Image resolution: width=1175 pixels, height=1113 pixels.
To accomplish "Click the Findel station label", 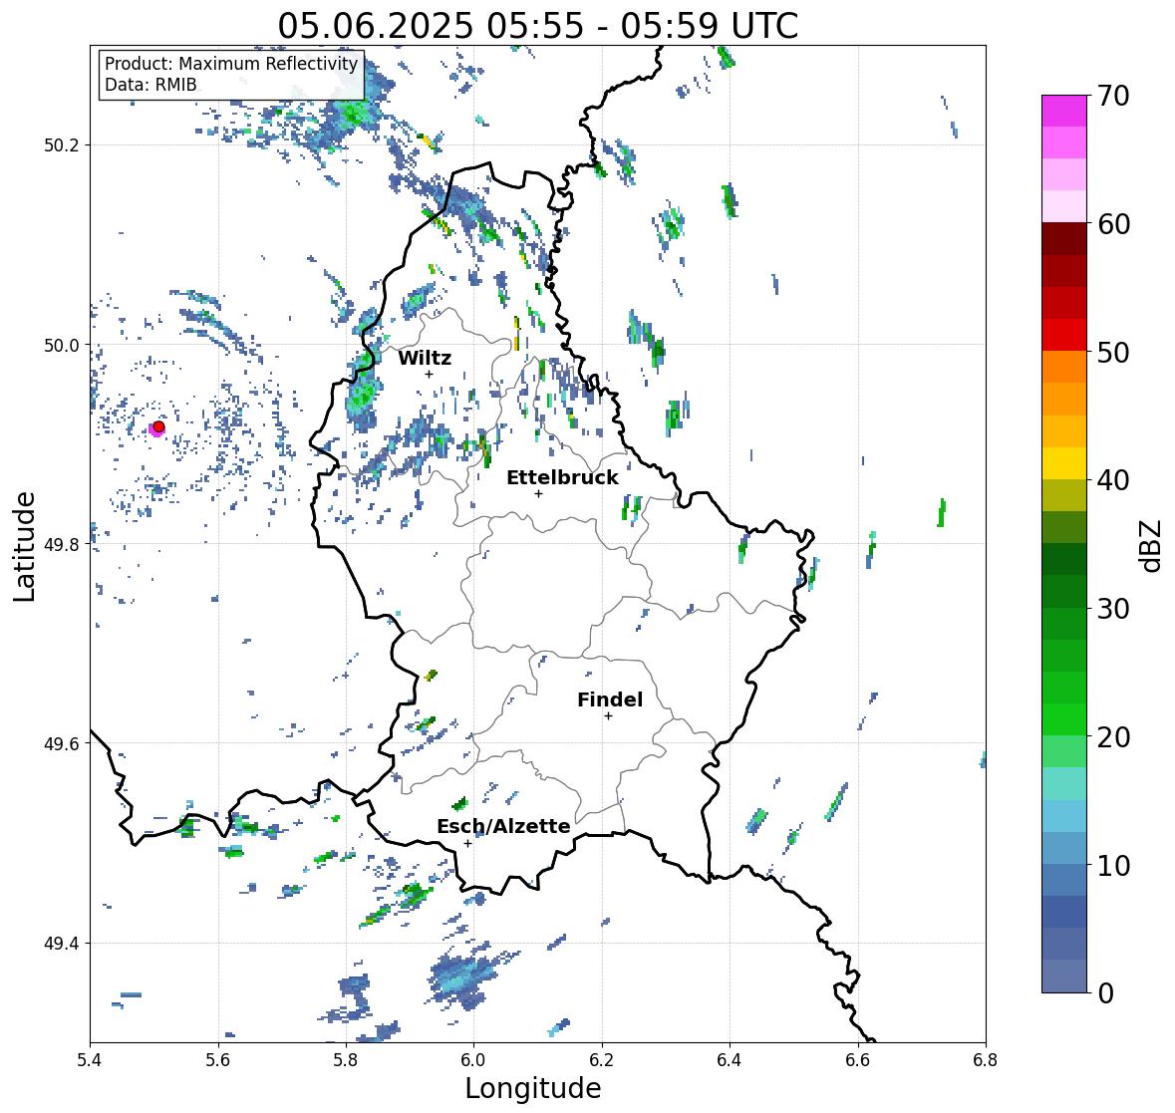I will click(609, 699).
